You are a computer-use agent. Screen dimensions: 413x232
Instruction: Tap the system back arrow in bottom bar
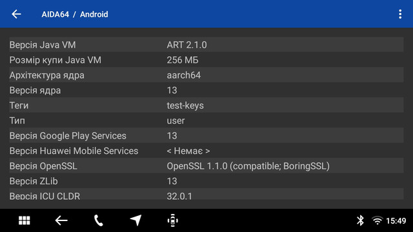[x=61, y=220]
